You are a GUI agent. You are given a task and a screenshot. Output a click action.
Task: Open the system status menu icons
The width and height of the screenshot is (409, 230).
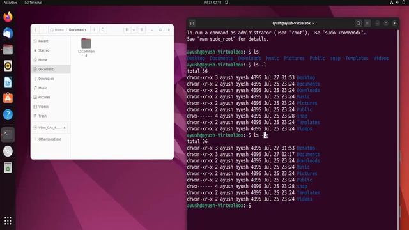click(398, 3)
